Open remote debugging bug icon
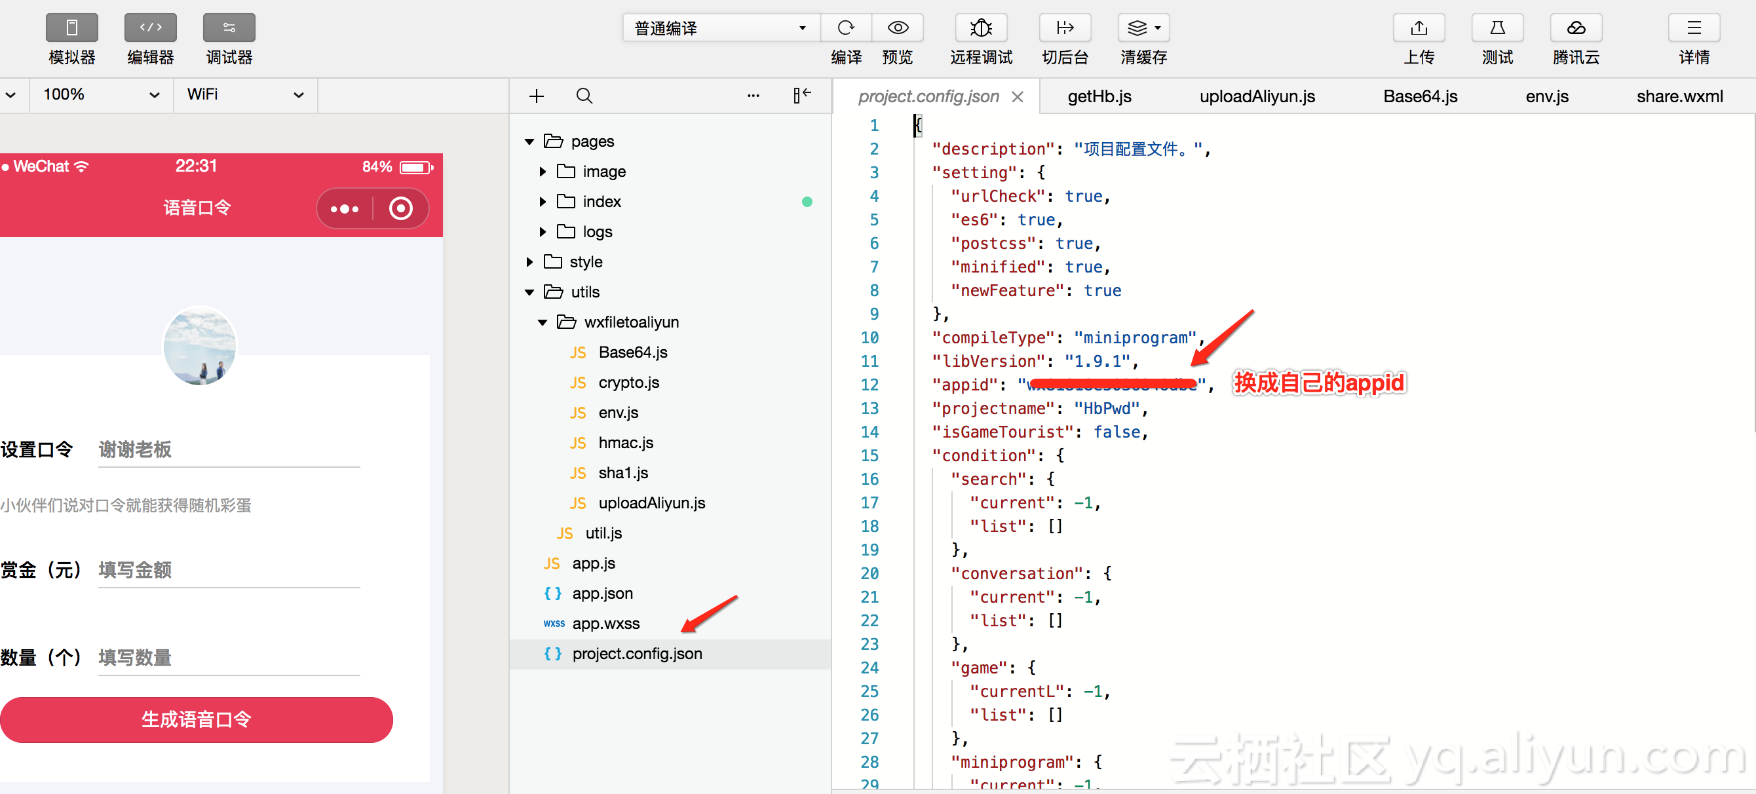1756x794 pixels. click(980, 28)
